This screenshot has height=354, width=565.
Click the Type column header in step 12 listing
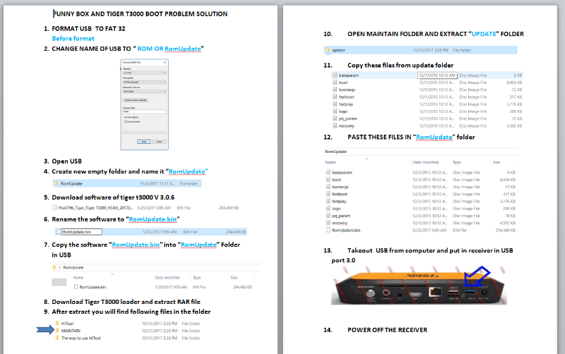coord(457,162)
